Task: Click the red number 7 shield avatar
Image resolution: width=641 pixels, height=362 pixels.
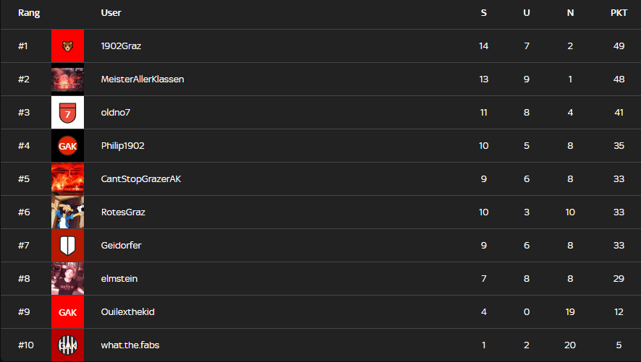Action: click(67, 112)
